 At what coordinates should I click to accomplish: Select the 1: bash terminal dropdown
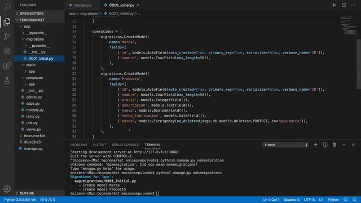pos(285,145)
